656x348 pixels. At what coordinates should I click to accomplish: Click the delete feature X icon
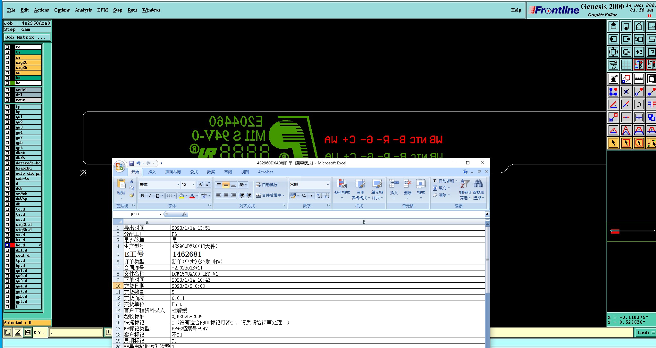626,92
